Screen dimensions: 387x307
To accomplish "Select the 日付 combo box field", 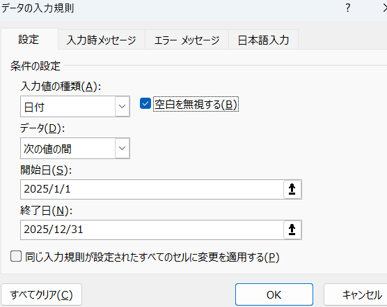I will [75, 107].
